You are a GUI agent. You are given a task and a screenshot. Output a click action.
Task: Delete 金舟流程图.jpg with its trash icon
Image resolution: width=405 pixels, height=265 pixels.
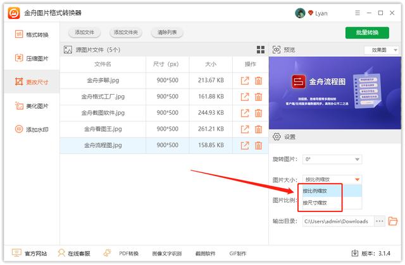(x=258, y=146)
